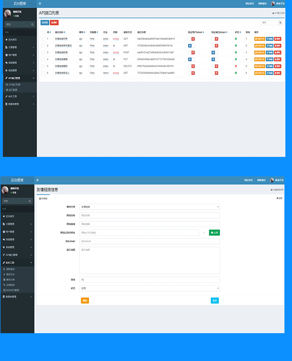Expand 数据库管理 in API list sidebar
292x361 pixels.
(20, 104)
